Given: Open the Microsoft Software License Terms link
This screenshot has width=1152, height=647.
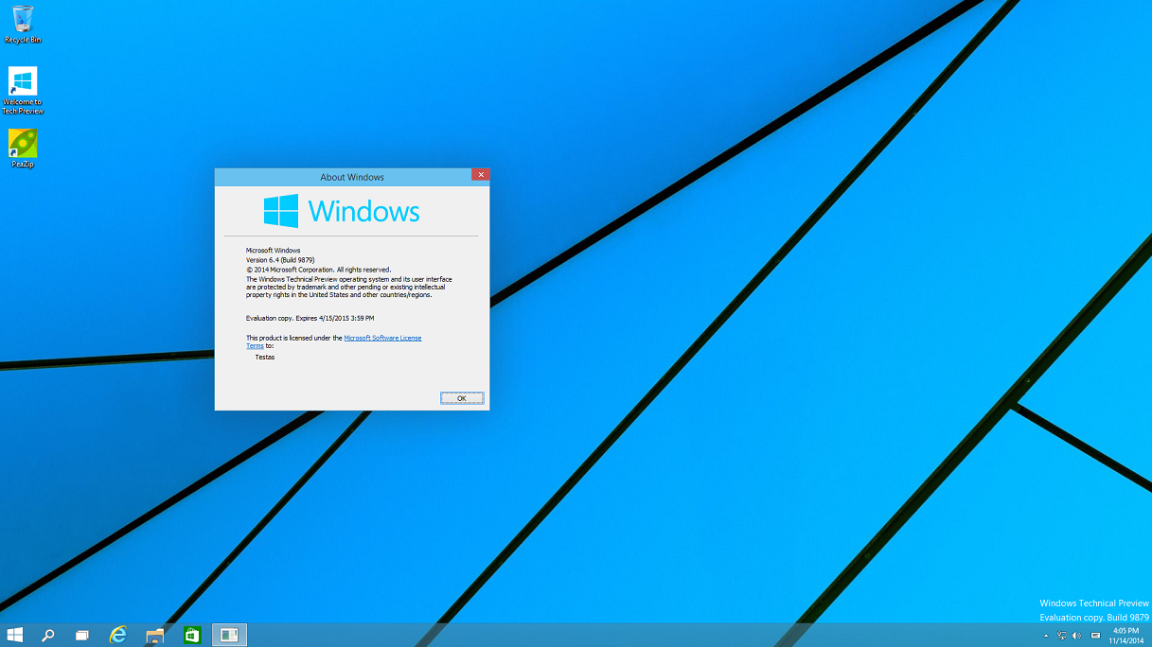Looking at the screenshot, I should (x=382, y=338).
